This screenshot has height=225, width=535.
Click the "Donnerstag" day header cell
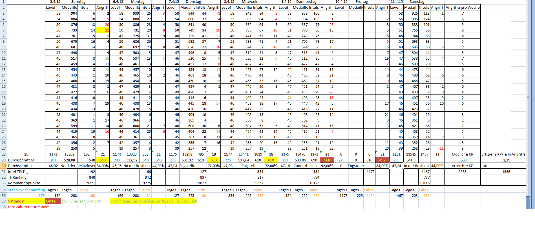tap(306, 2)
